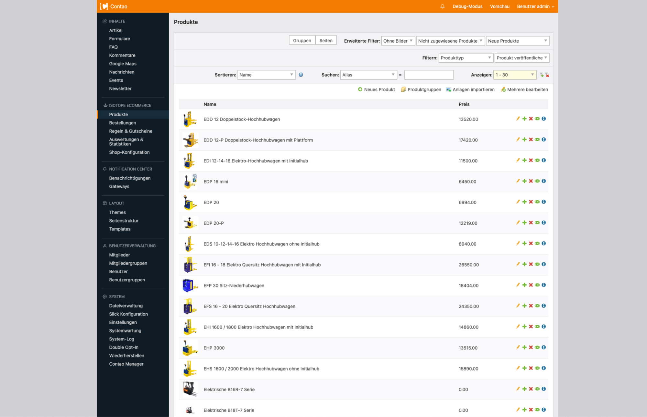Toggle visibility eye for EHP 3000

(x=537, y=348)
